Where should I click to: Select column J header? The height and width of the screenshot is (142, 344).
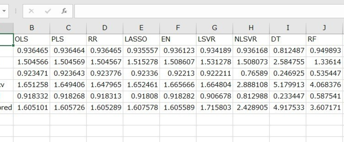(324, 28)
